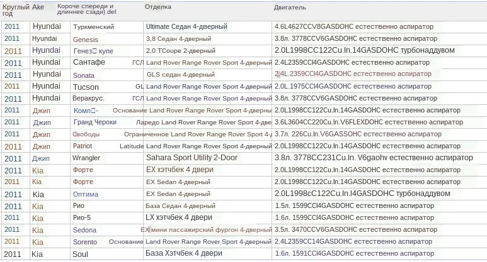This screenshot has width=487, height=262.
Task: Click 'Ultimate Седан 4-дверный' trim cell
Action: (186, 26)
